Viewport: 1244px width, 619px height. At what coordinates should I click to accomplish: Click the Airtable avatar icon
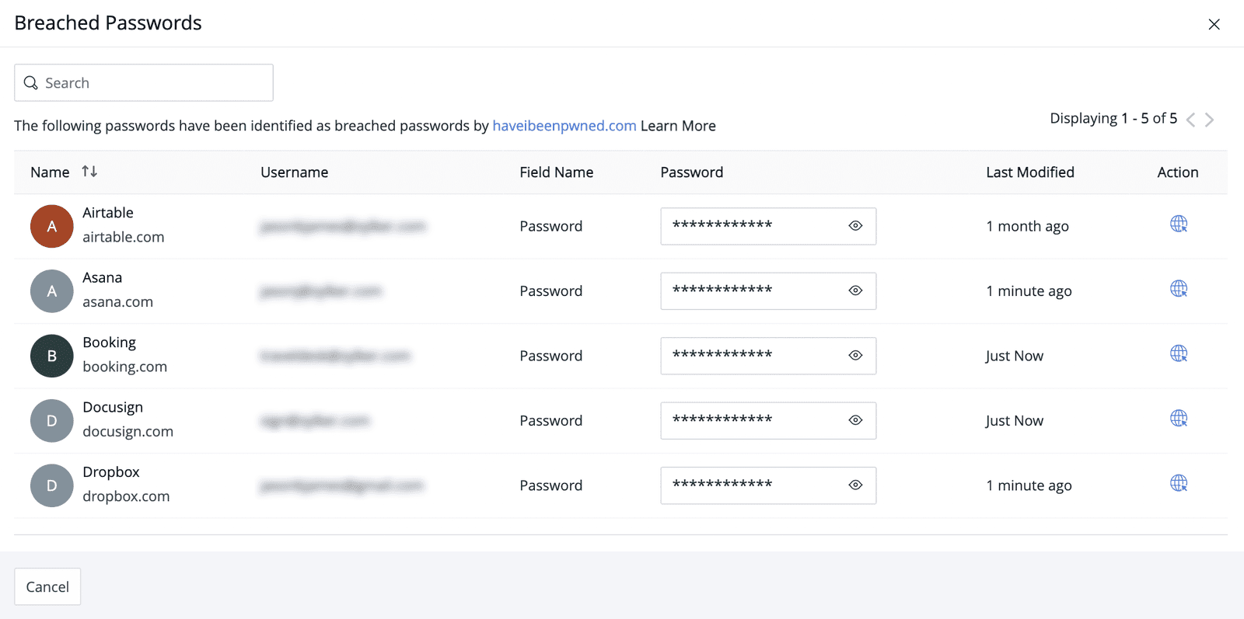pos(52,226)
